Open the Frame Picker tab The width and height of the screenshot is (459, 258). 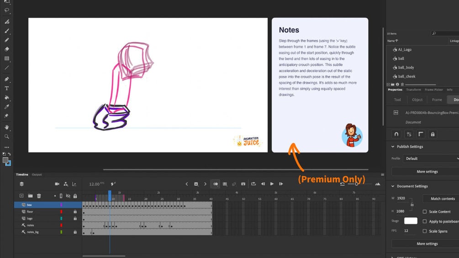(x=434, y=90)
